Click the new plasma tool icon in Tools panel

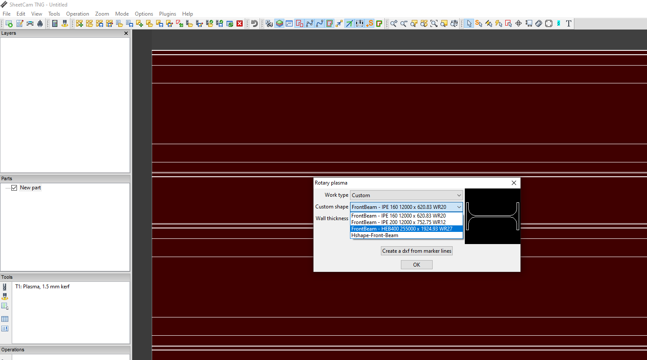(x=5, y=287)
